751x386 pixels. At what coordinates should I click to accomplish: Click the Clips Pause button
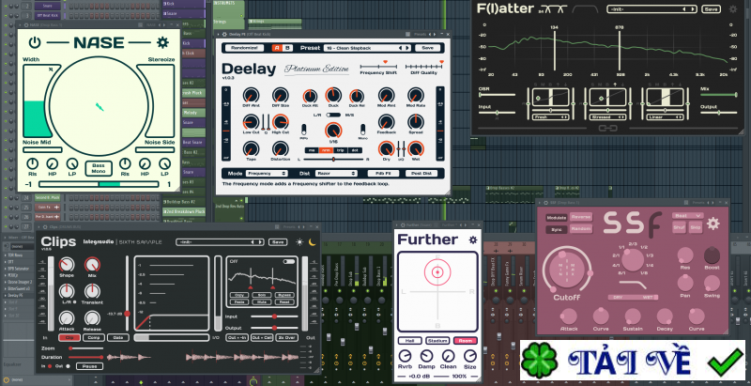[89, 366]
